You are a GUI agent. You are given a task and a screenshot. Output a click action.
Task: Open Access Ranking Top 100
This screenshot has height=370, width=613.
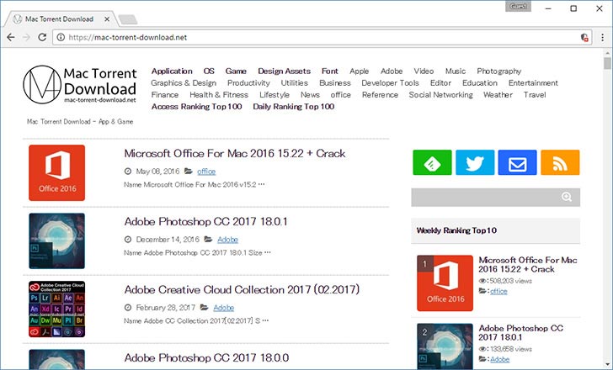197,107
